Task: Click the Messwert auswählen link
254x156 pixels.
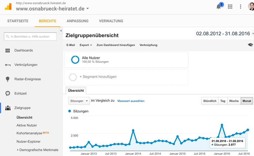Action: [x=131, y=101]
